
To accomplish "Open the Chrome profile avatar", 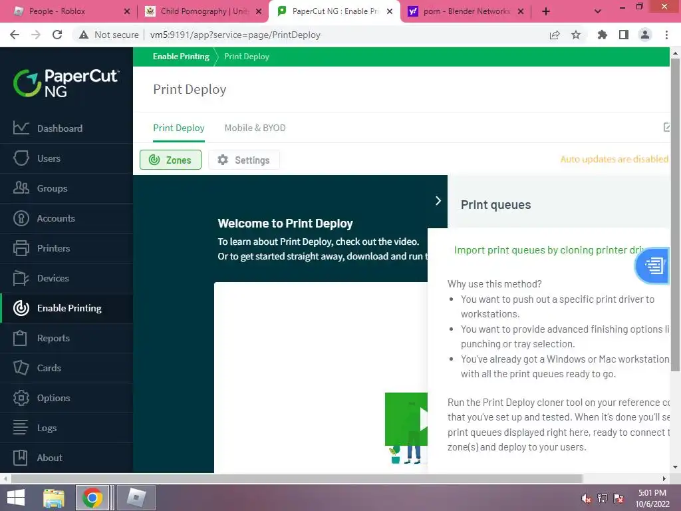I will pyautogui.click(x=645, y=35).
